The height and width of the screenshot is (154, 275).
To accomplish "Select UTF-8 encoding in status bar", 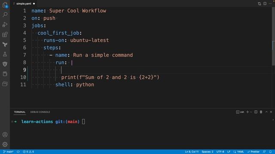I will point(220,152).
